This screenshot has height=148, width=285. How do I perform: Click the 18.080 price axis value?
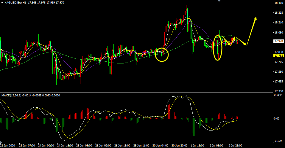[x=279, y=33]
